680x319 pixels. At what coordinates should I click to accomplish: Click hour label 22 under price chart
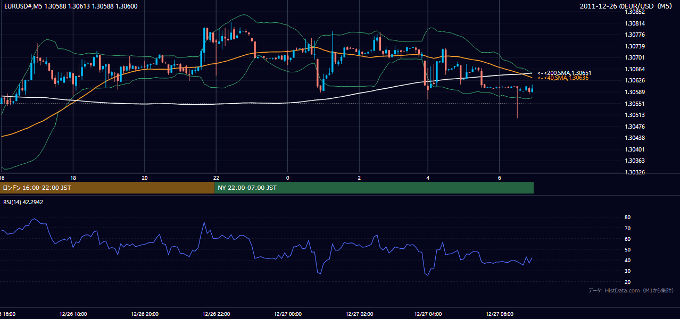pos(216,178)
